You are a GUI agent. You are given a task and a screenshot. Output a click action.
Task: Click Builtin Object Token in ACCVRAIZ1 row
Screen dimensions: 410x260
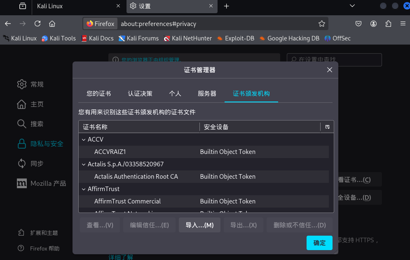point(228,152)
